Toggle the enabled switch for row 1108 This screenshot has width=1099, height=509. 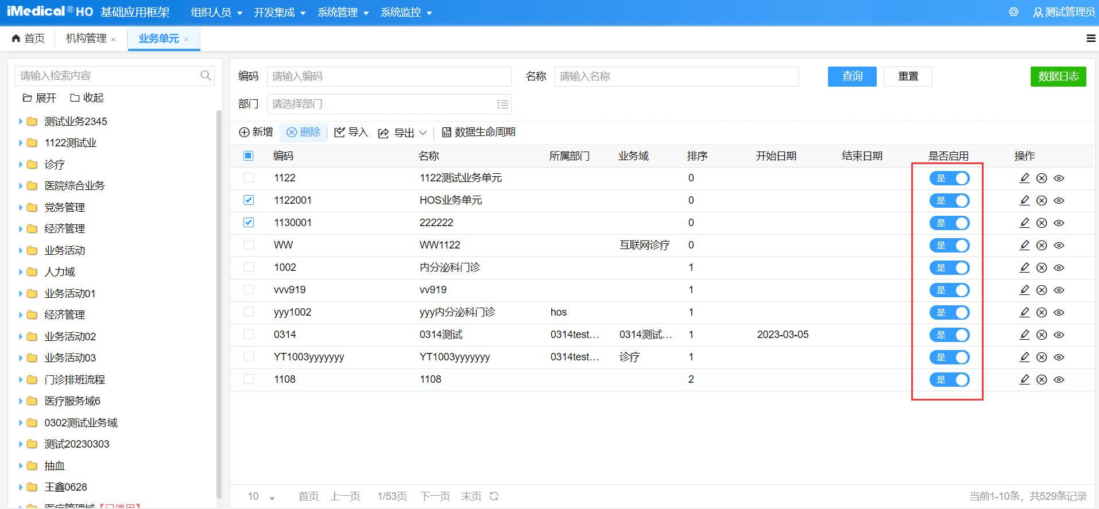950,379
